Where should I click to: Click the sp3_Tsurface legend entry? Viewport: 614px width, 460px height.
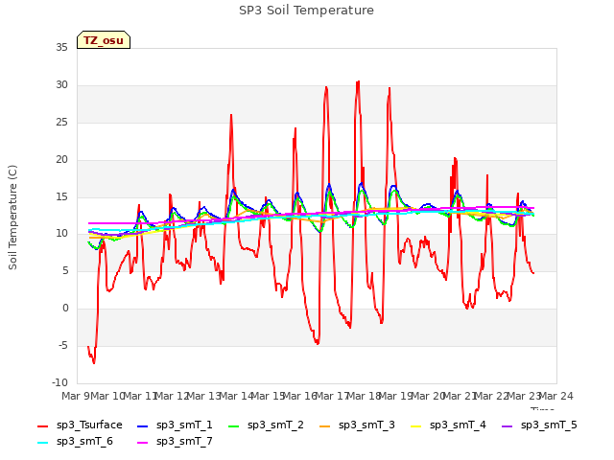coord(80,425)
